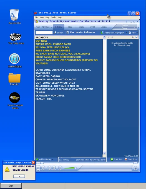Select WILLOW- PETAL ROCK BLACK
The image size is (146, 189).
(x=52, y=47)
